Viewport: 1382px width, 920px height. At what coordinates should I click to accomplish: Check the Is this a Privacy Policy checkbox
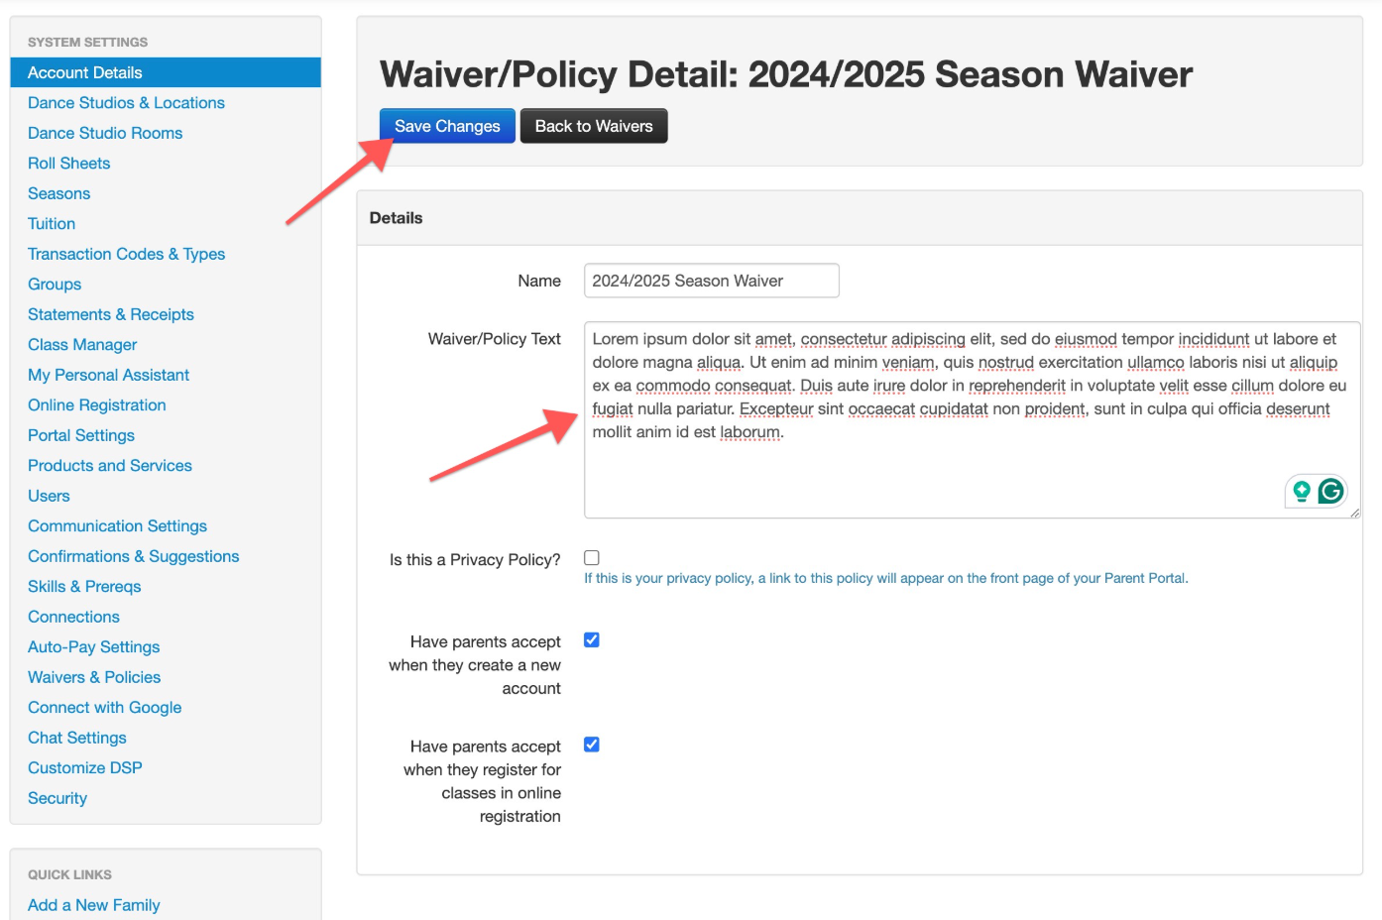[592, 558]
